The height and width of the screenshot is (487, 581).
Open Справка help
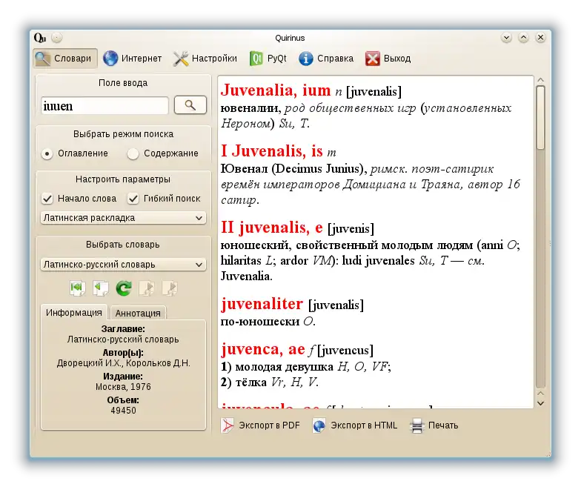pyautogui.click(x=326, y=59)
